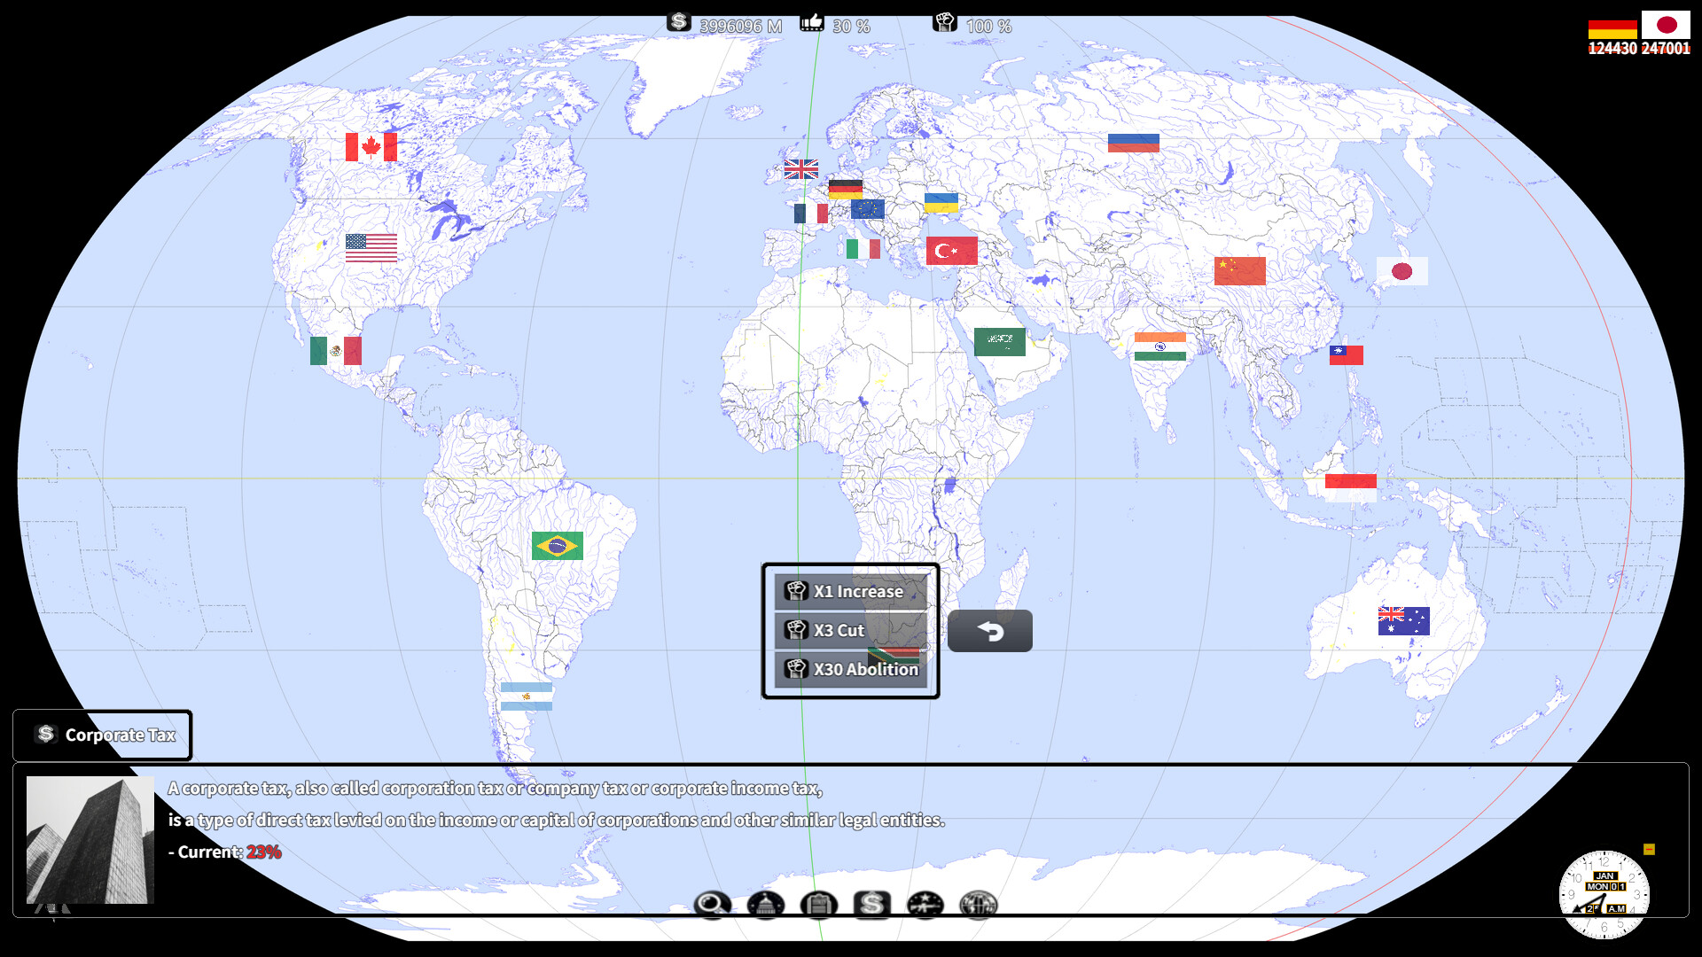
Task: Open the dollar sign economy menu
Action: click(x=872, y=906)
